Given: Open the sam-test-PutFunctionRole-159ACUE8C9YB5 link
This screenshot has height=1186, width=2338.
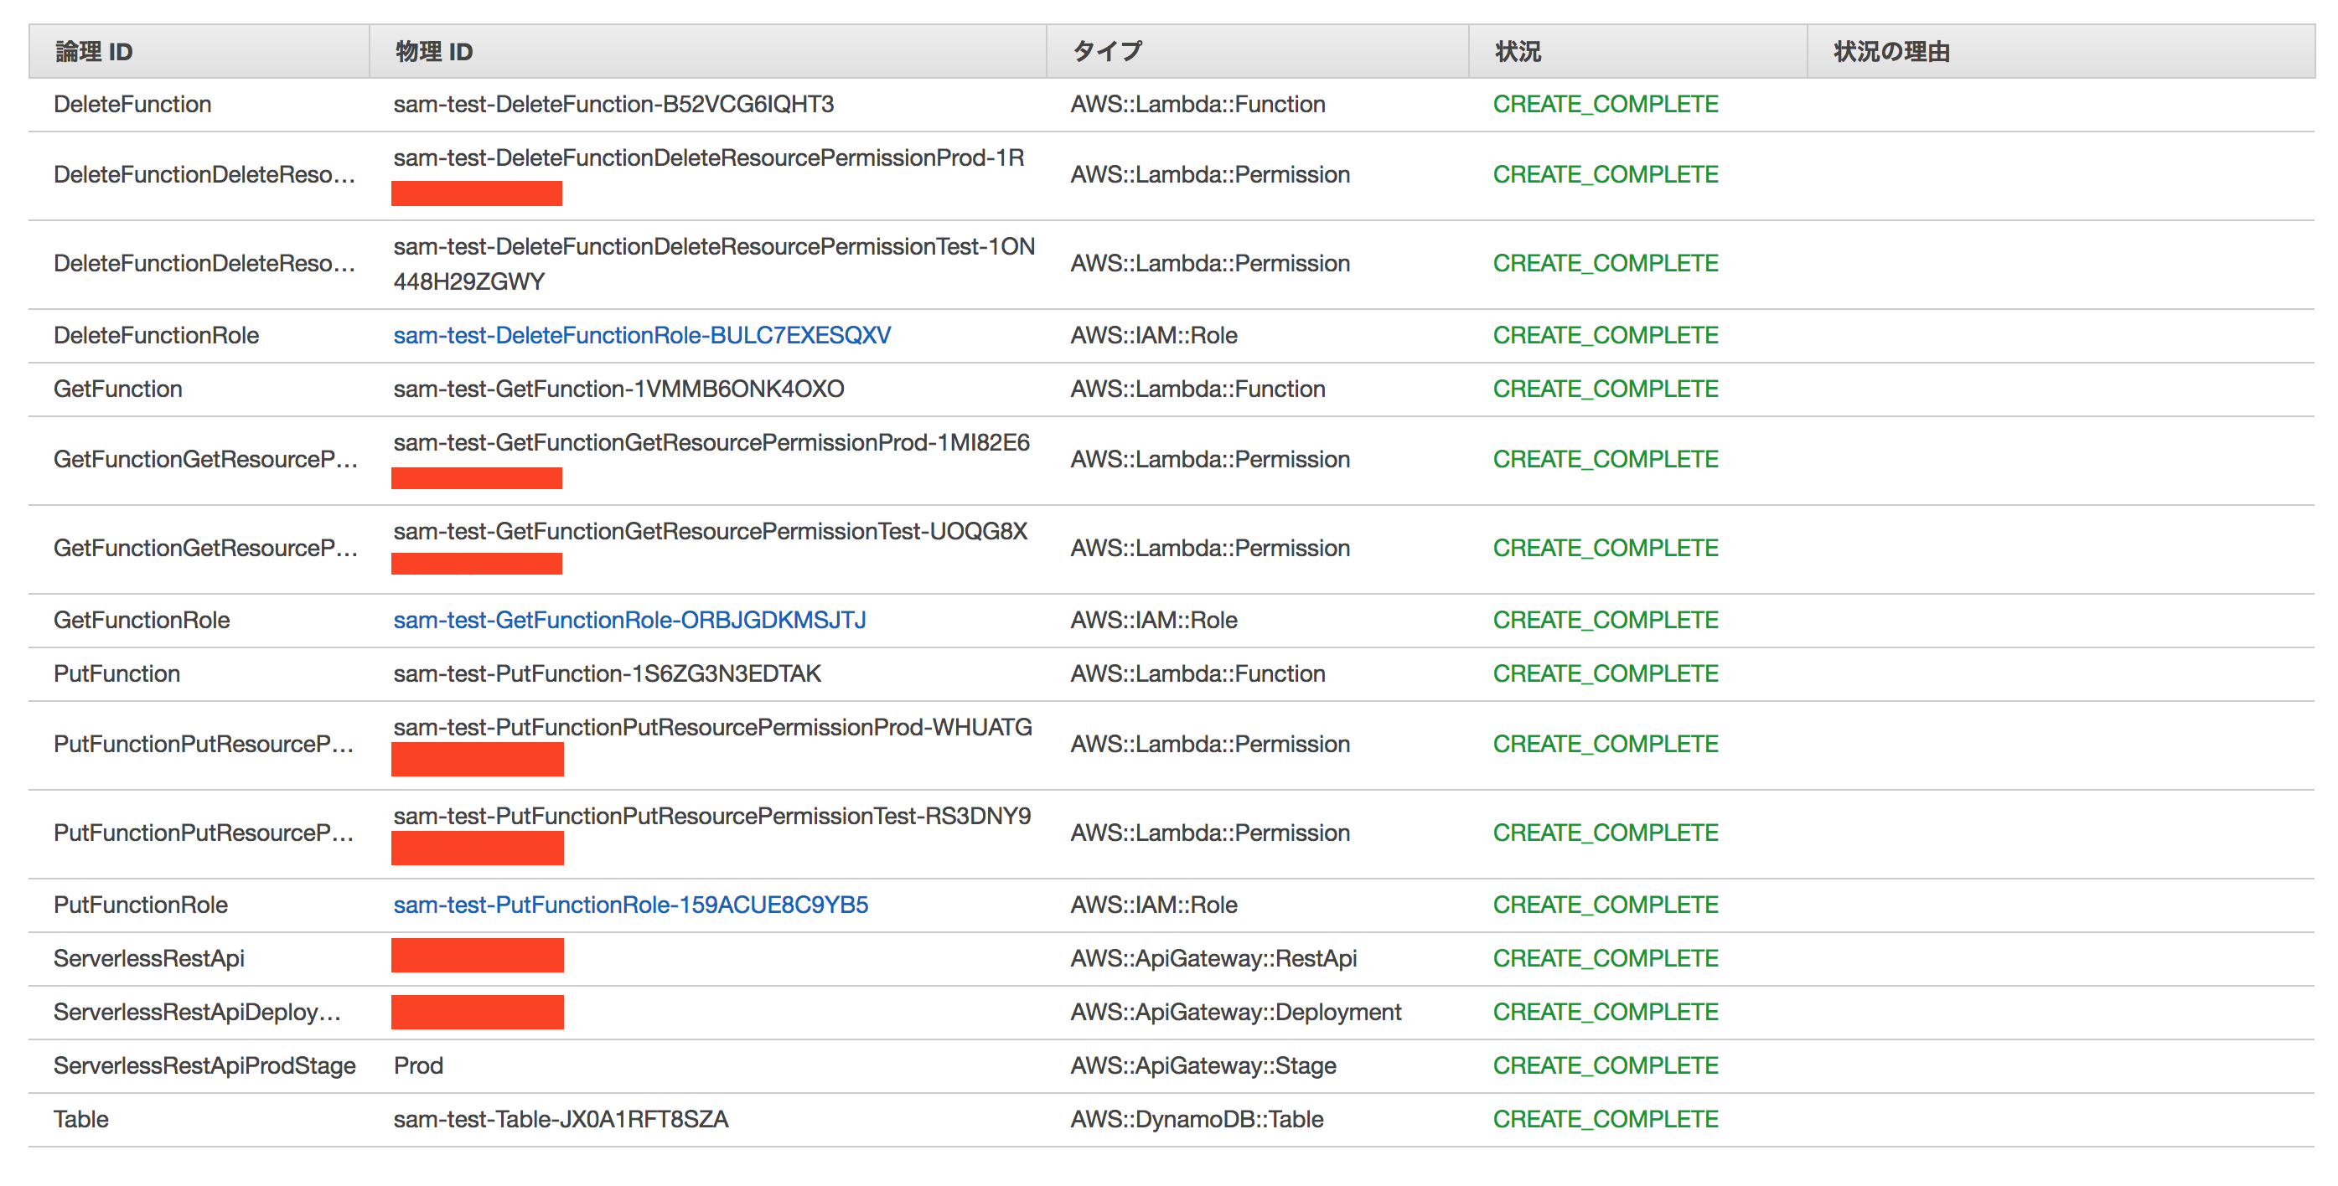Looking at the screenshot, I should pyautogui.click(x=631, y=905).
